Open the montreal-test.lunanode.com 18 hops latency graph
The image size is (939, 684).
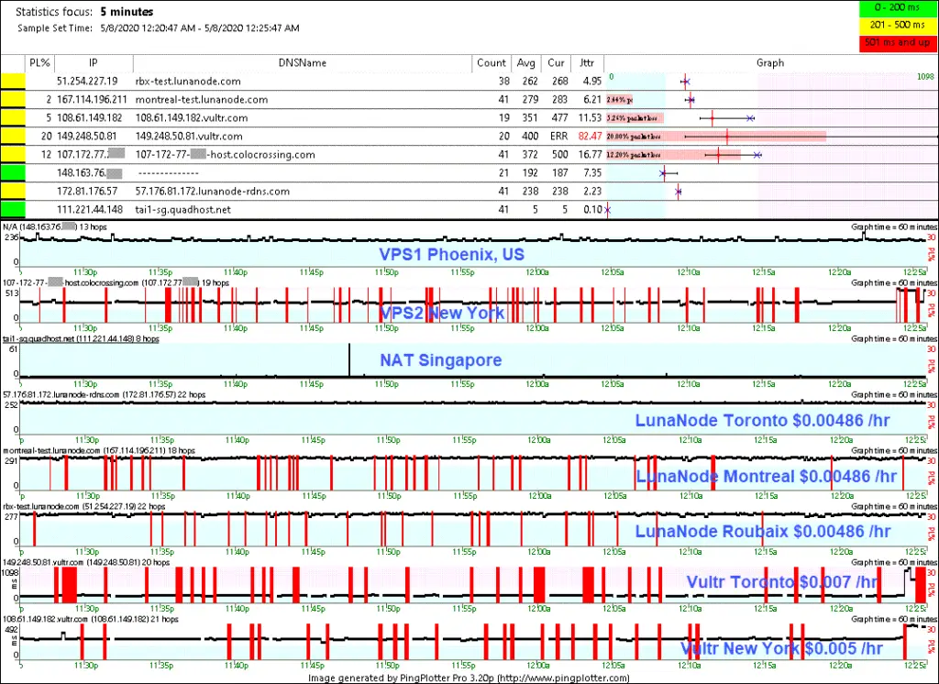click(x=473, y=473)
